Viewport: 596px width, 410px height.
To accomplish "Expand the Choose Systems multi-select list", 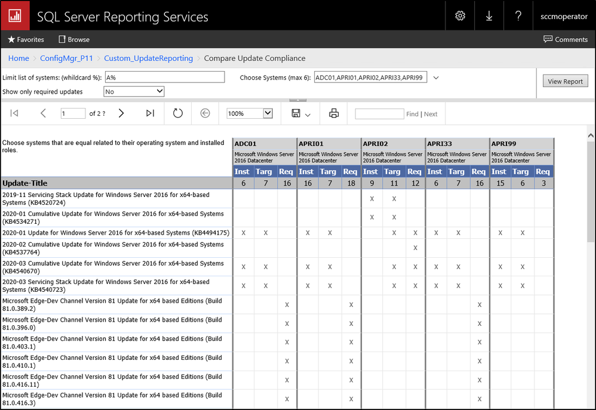I will (436, 78).
